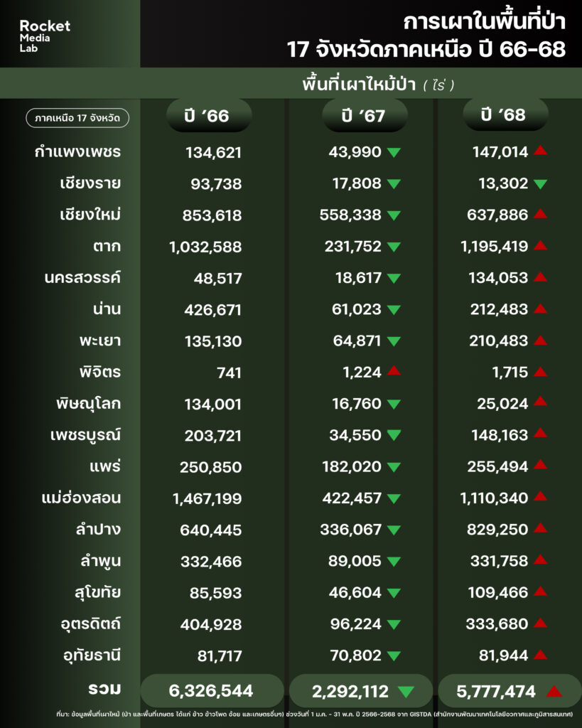
Task: Click the red up arrow beside 1,224
Action: [x=394, y=371]
